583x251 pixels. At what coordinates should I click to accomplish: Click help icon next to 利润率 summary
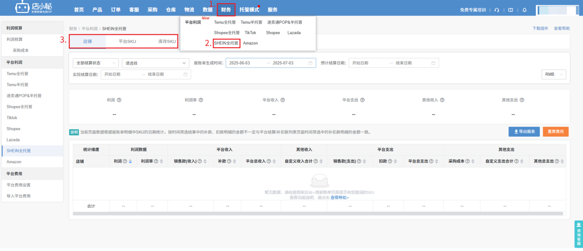point(201,100)
